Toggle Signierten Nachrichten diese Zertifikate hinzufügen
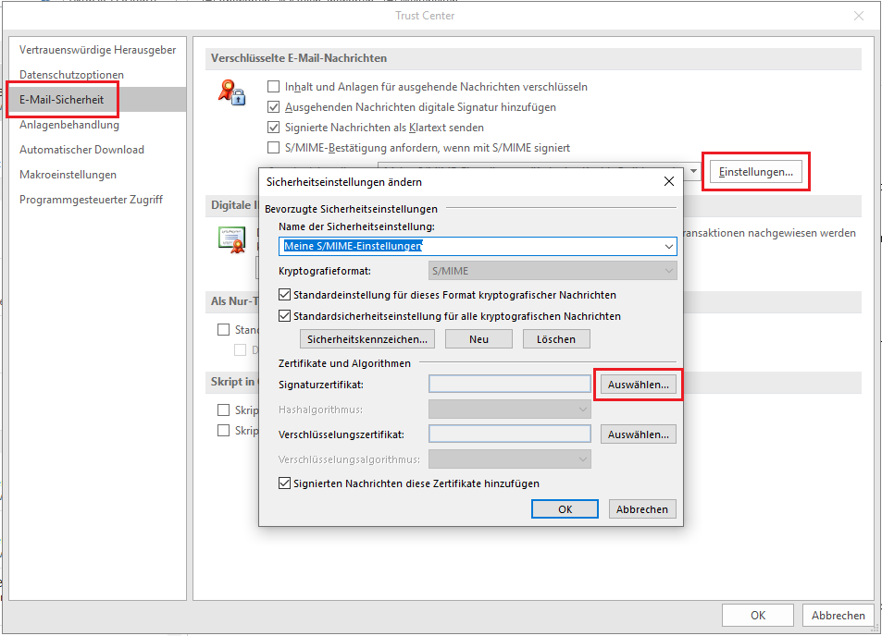The width and height of the screenshot is (882, 636). (x=285, y=483)
